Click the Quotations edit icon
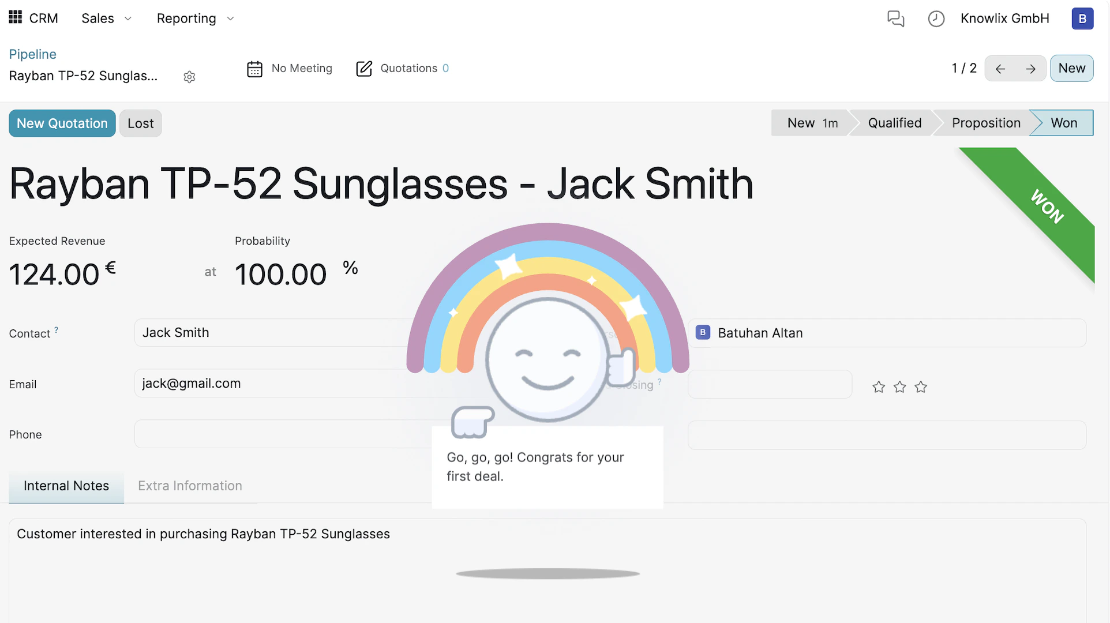The width and height of the screenshot is (1110, 623). [364, 69]
